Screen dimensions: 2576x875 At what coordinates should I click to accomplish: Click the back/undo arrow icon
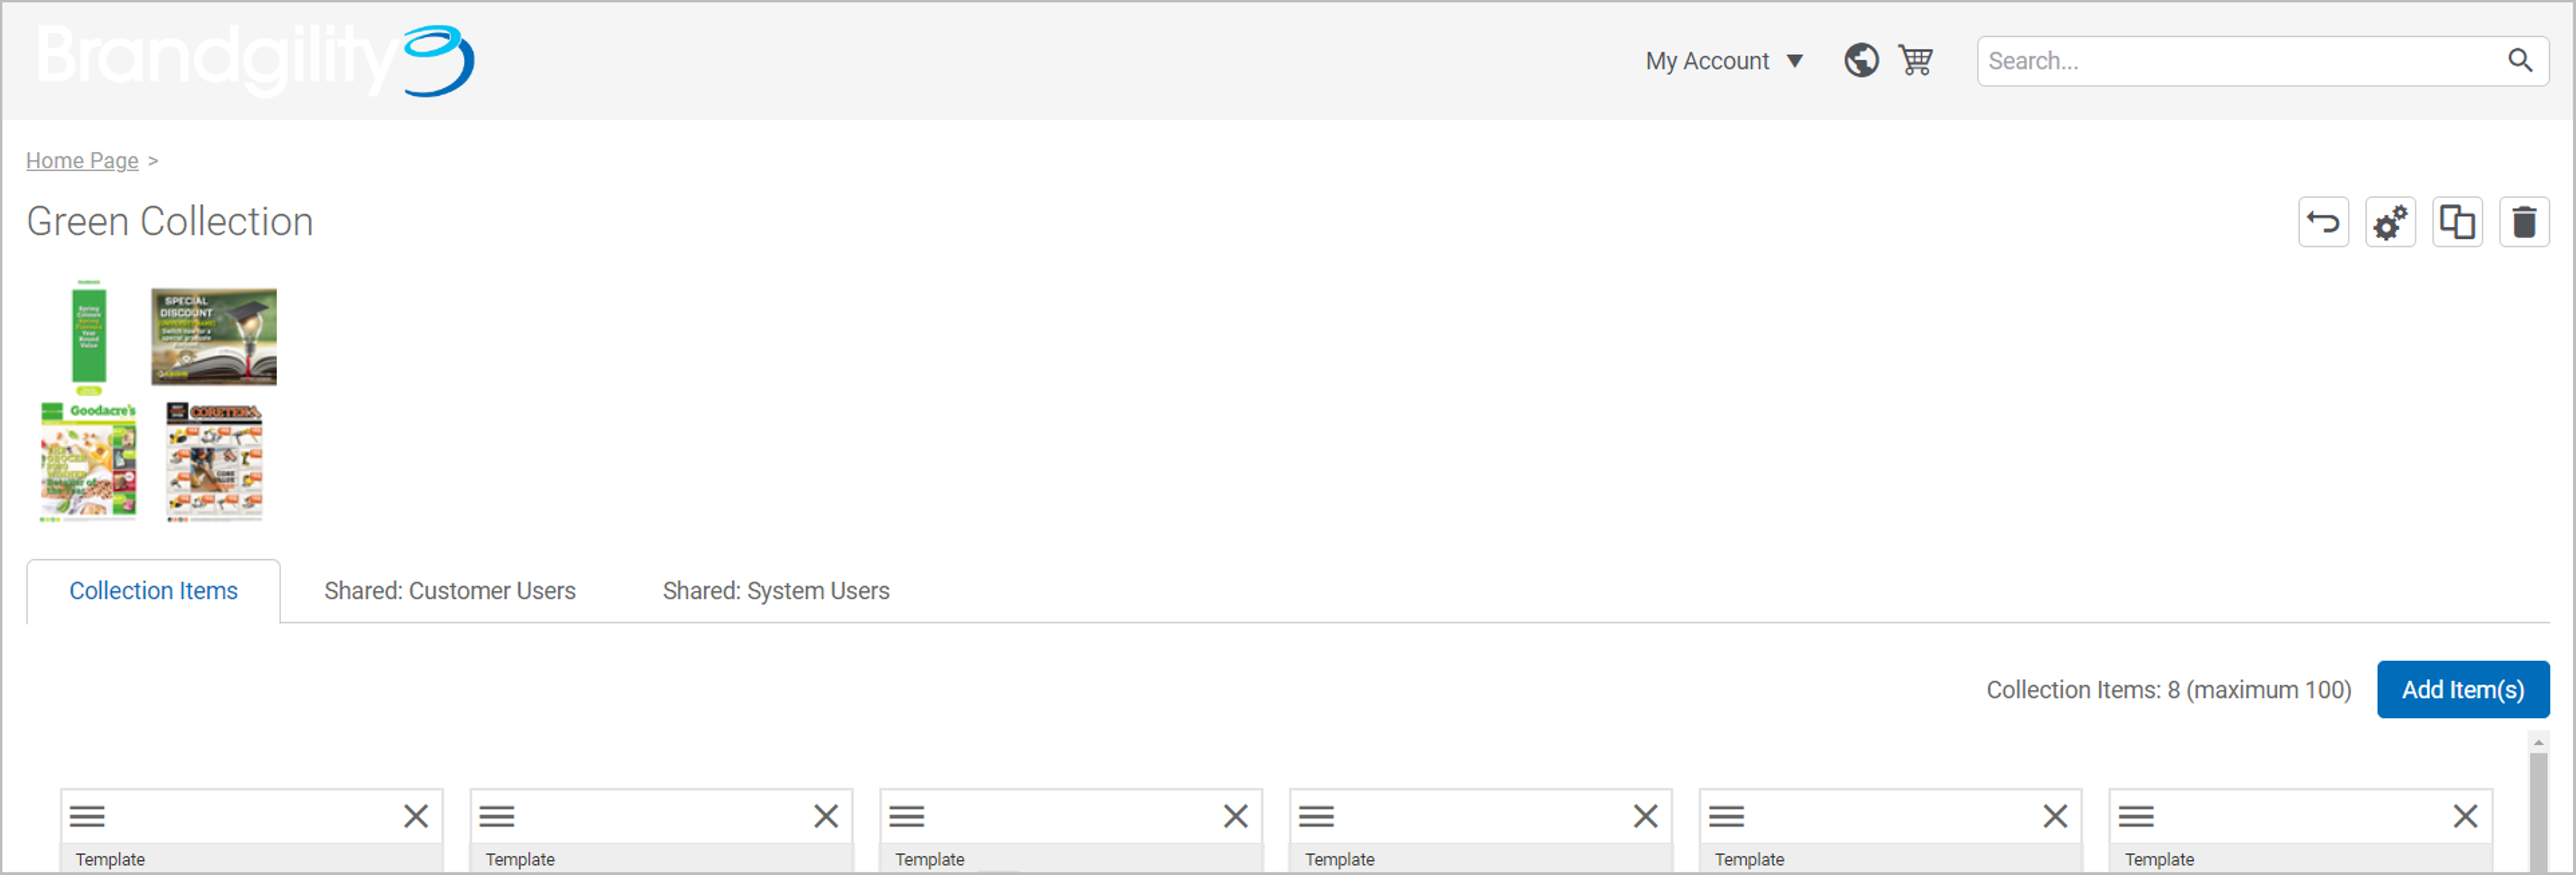[x=2324, y=222]
